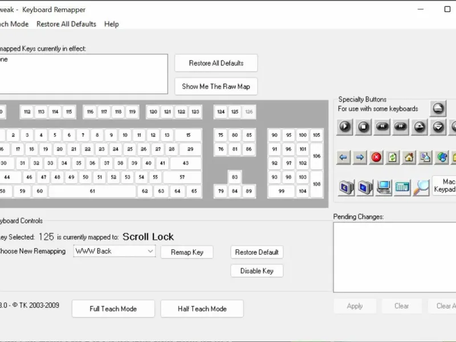This screenshot has height=342, width=456.
Task: Select key 2 on keyboard map
Action: 13,135
